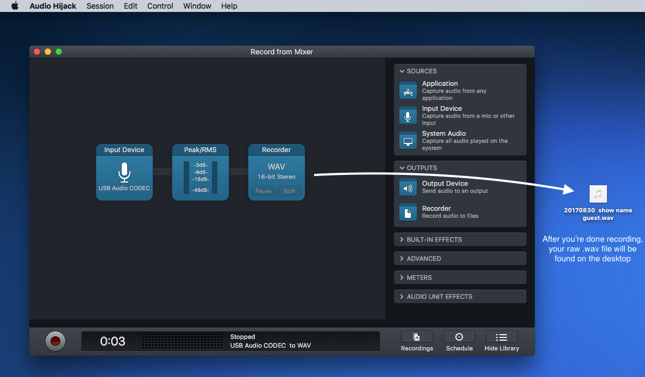Open the Session menu
Viewport: 645px width, 377px height.
click(x=100, y=6)
